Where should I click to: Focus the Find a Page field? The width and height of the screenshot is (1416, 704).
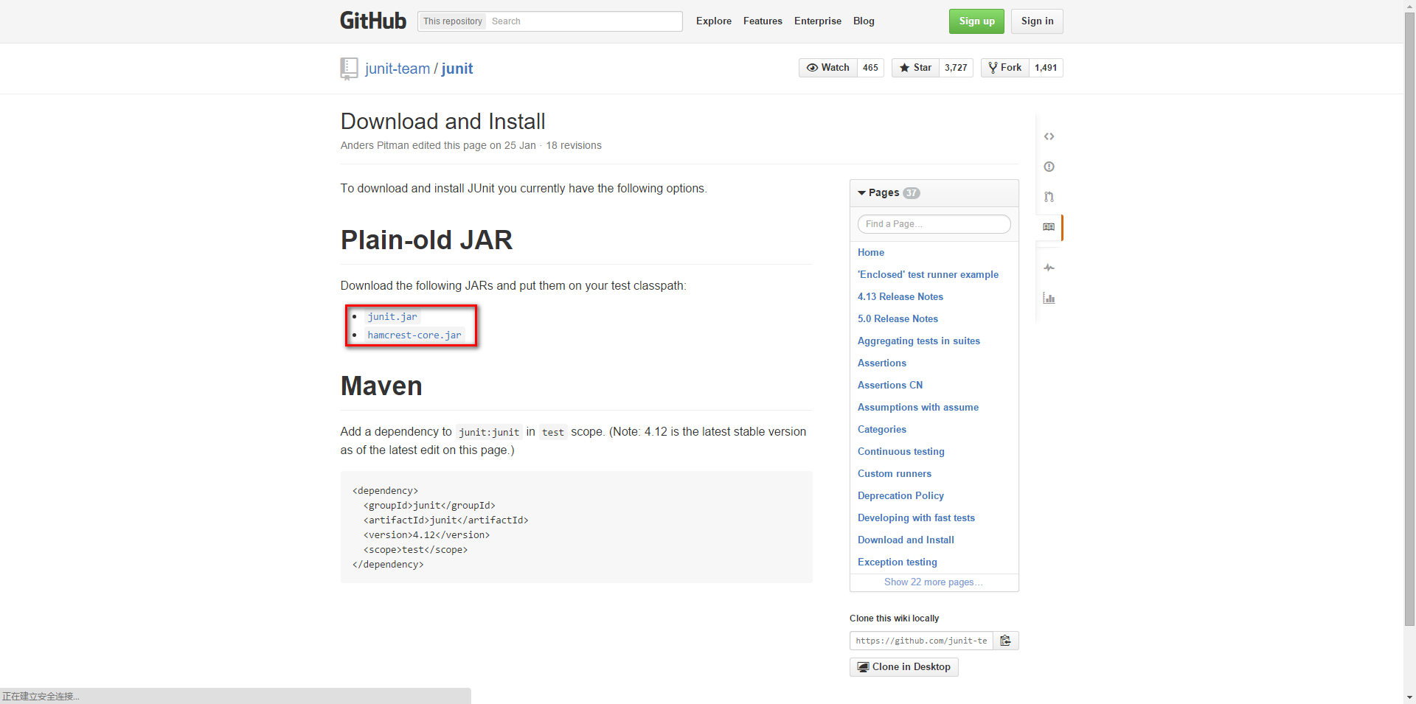point(934,224)
